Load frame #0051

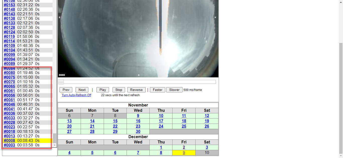[10, 100]
